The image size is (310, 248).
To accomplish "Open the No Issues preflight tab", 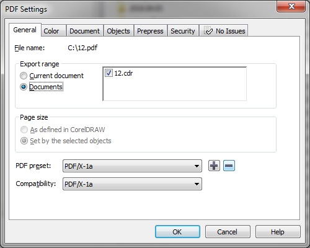I will 224,31.
